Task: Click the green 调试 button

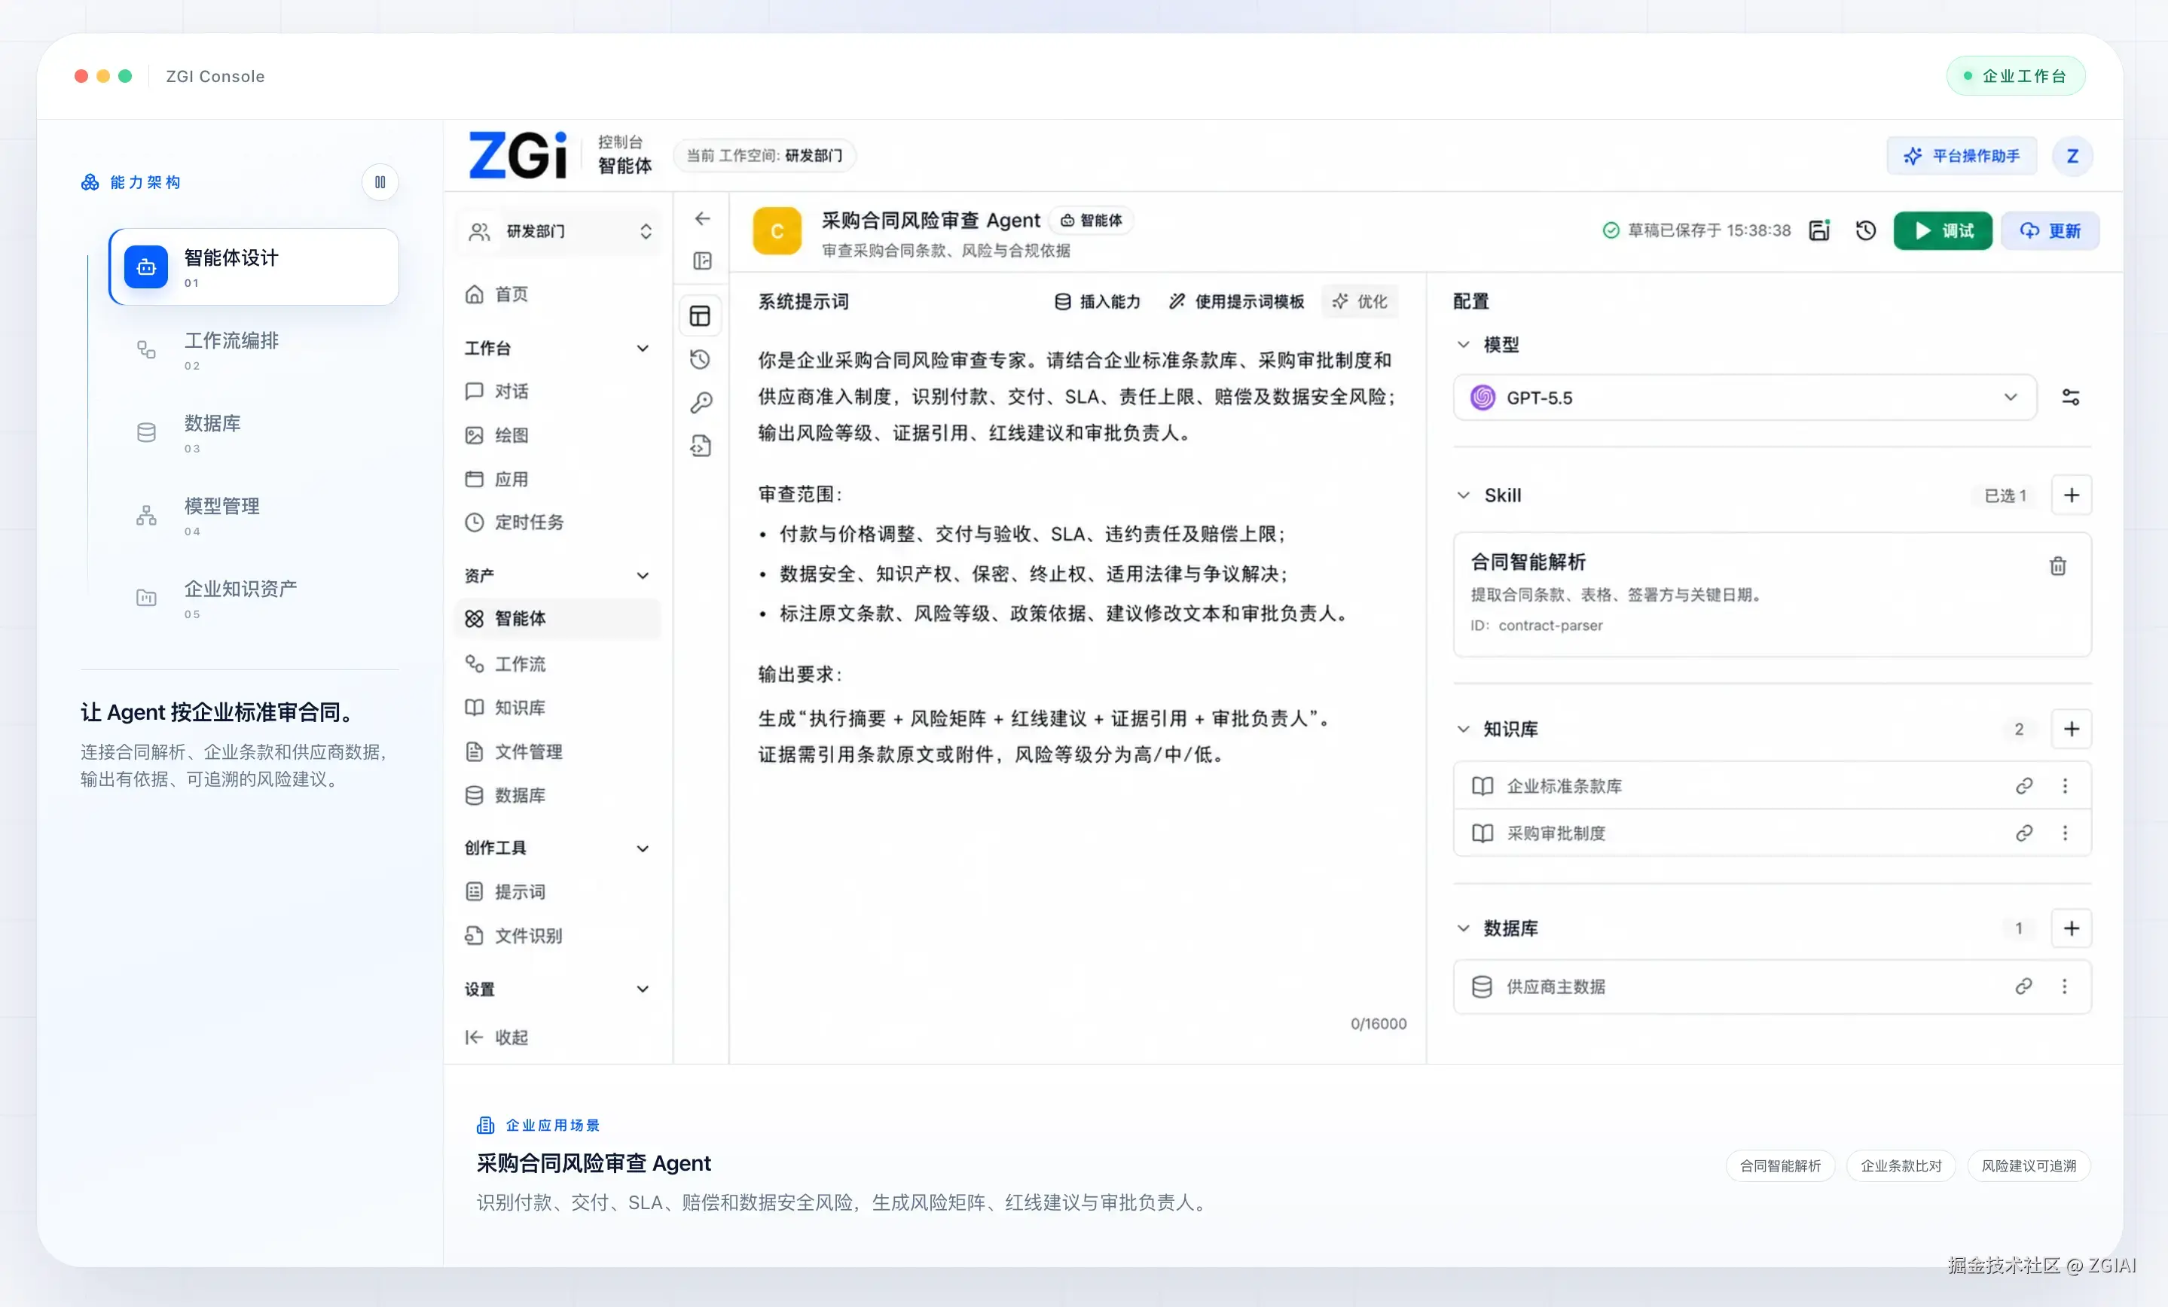Action: coord(1943,231)
